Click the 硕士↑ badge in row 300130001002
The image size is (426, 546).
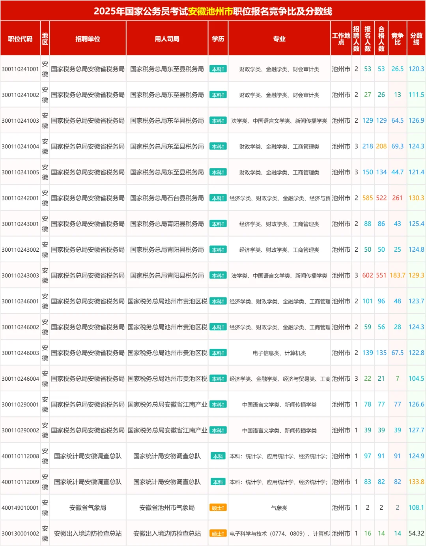[x=218, y=533]
